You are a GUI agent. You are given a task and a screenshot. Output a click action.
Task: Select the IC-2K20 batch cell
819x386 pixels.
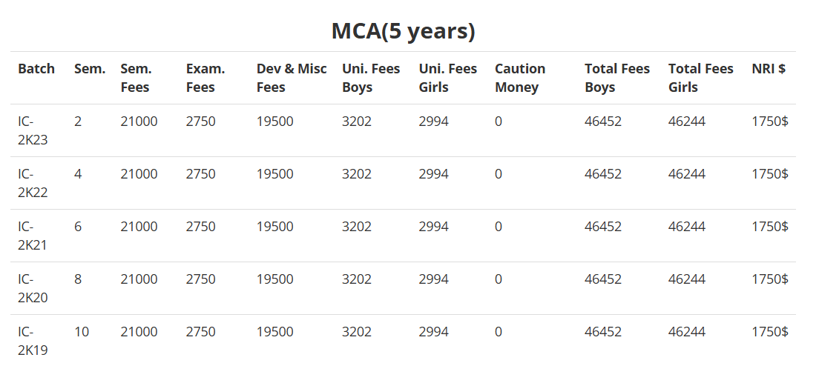pyautogui.click(x=33, y=288)
